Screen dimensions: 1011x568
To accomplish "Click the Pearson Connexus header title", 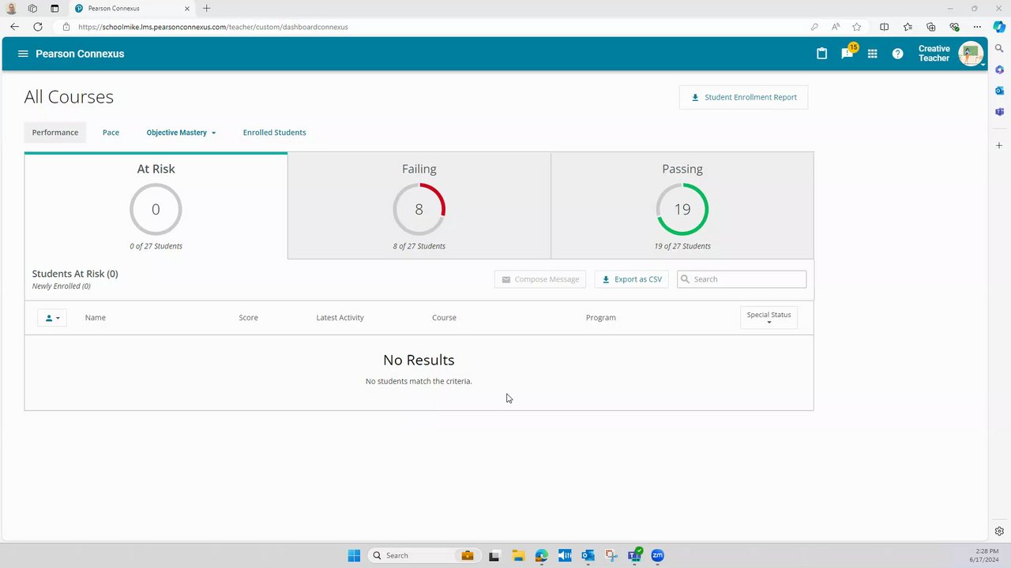I will 80,54.
